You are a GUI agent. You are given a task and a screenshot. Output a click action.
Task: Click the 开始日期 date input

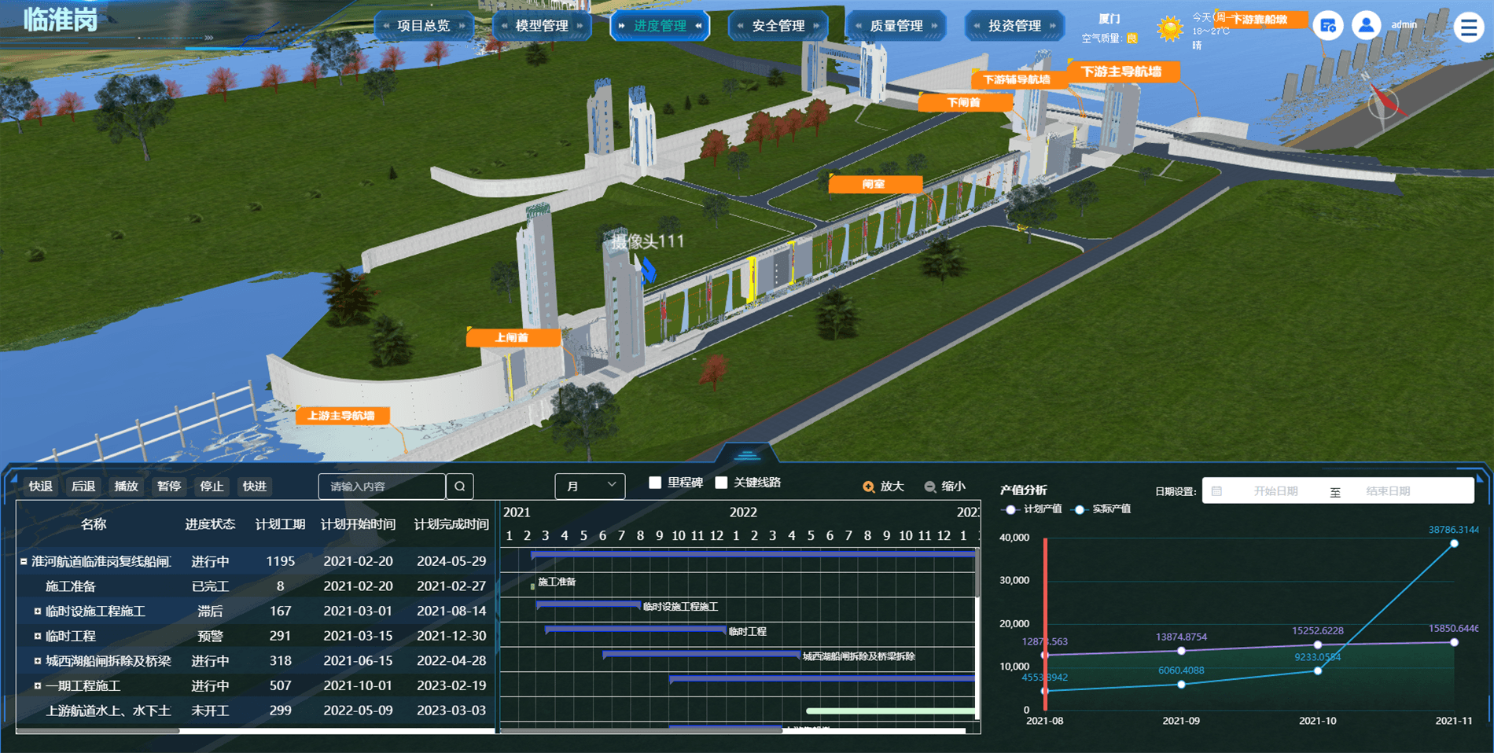pos(1275,491)
